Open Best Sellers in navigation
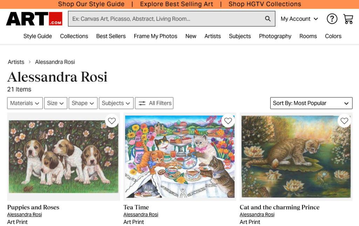 [111, 36]
